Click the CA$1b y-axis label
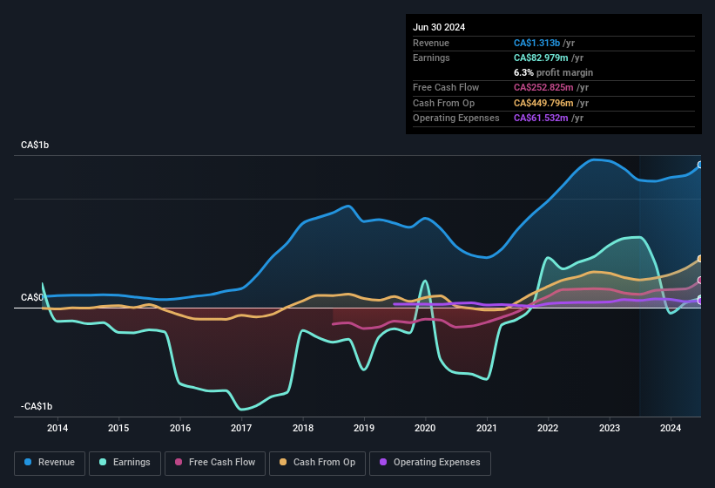715x488 pixels. click(x=35, y=145)
